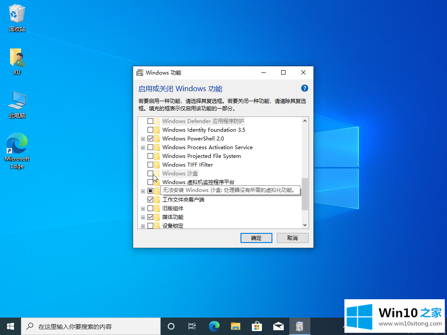The height and width of the screenshot is (335, 447).
Task: Click the taskbar search input field
Action: coord(91,326)
